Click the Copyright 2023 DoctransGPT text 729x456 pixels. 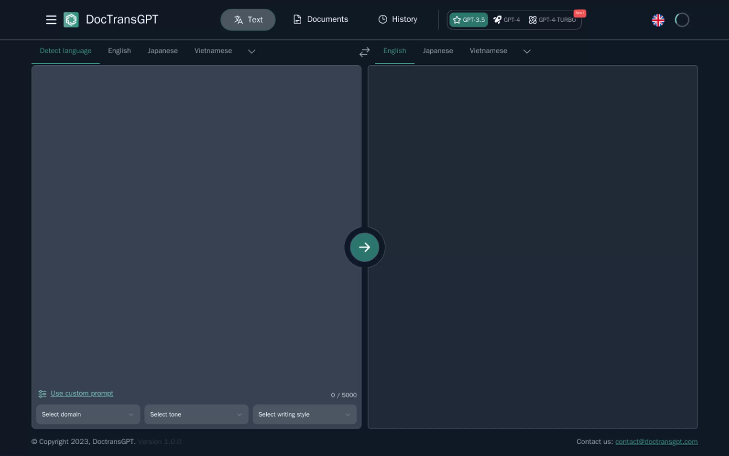(x=84, y=442)
